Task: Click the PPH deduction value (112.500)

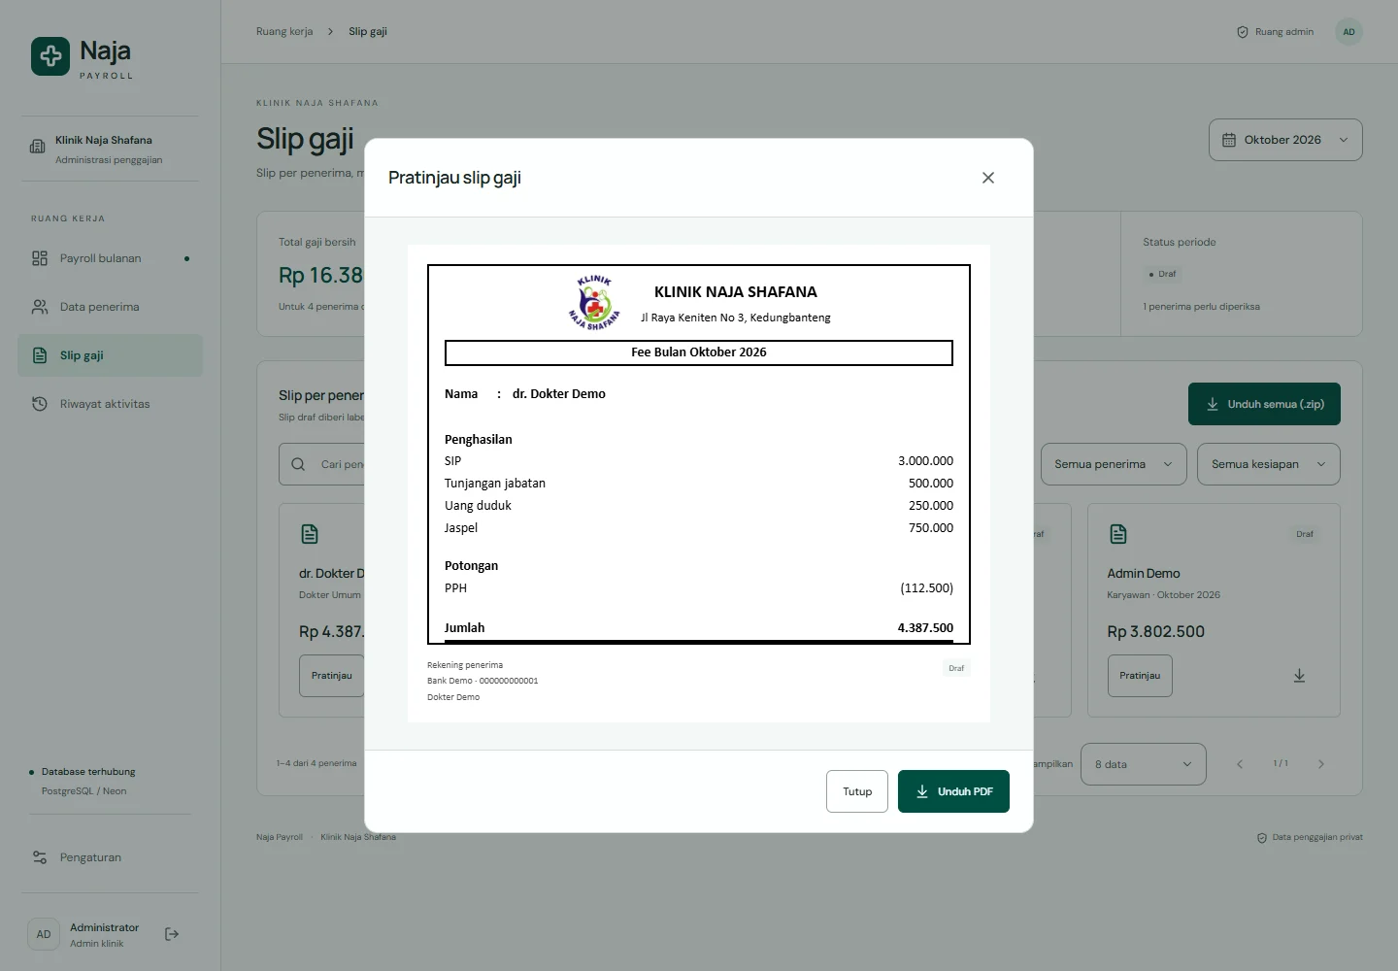Action: point(927,588)
